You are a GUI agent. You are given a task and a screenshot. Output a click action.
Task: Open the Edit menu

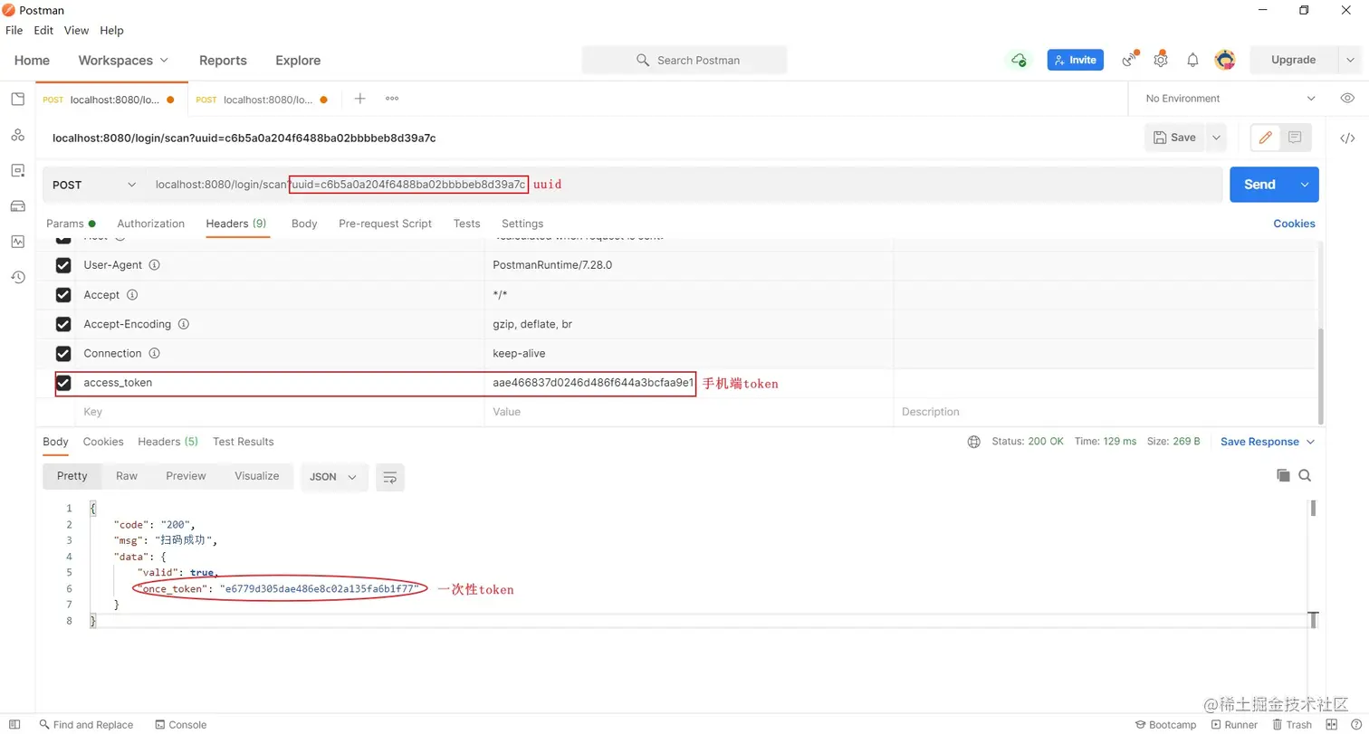(x=43, y=30)
